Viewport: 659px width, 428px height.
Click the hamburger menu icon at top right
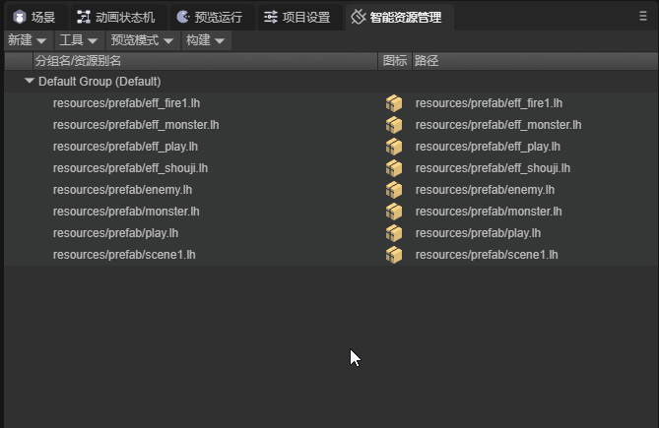(x=642, y=16)
